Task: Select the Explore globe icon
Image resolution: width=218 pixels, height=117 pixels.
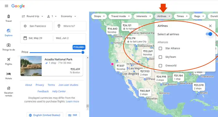Action: [x=9, y=31]
